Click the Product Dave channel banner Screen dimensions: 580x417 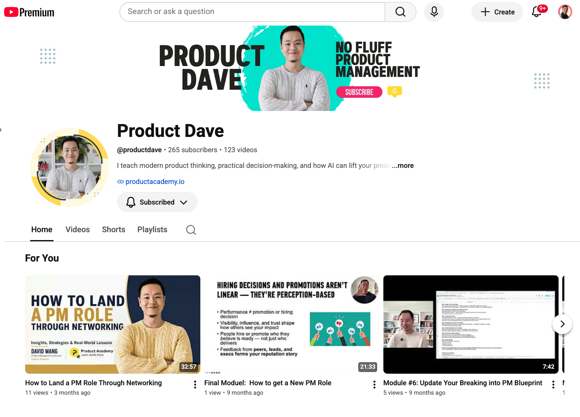pos(290,68)
